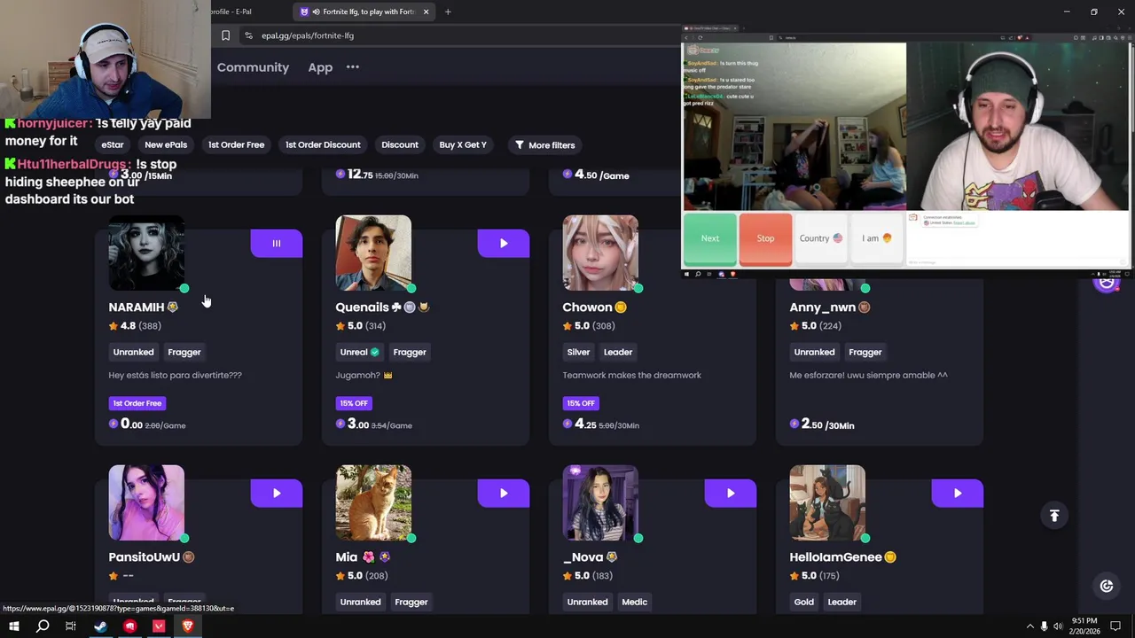Toggle the 1st Order Free filter

point(236,145)
